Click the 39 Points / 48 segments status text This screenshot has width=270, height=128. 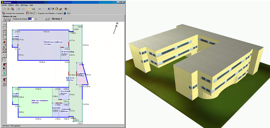click(11, 126)
